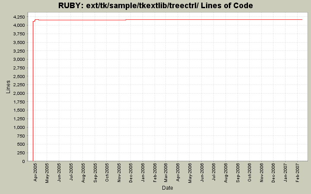
Task: Click the Nov-2005 date label
Action: (x=119, y=172)
